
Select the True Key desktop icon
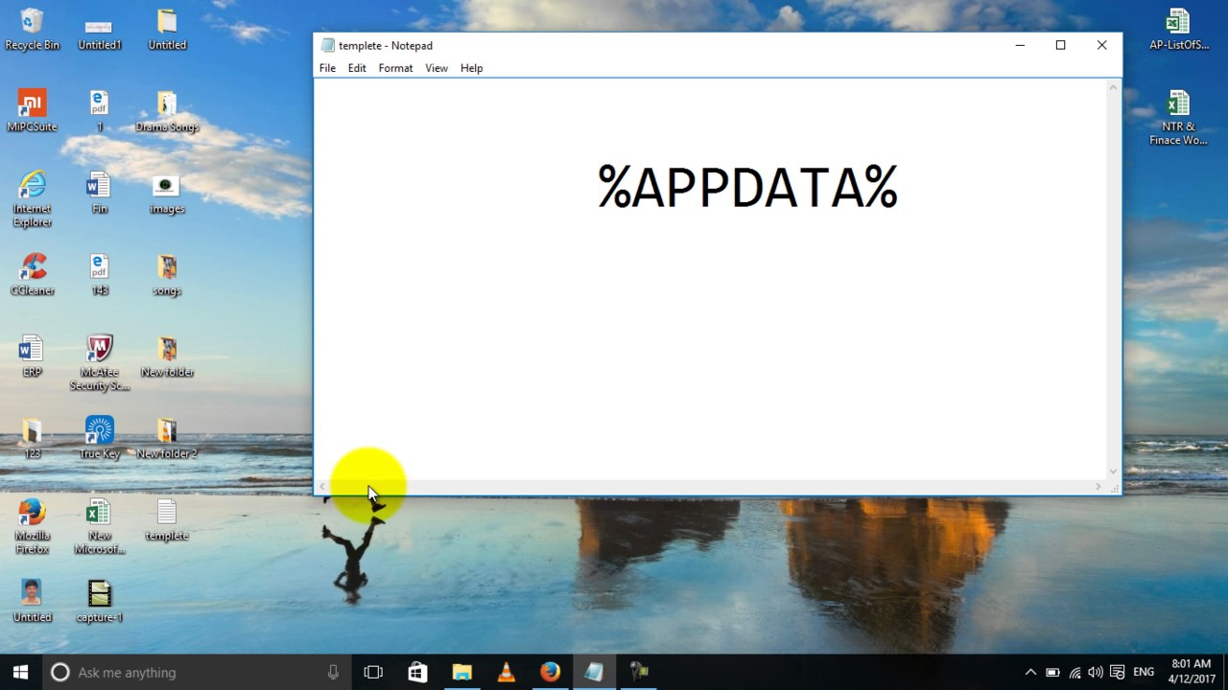point(100,438)
